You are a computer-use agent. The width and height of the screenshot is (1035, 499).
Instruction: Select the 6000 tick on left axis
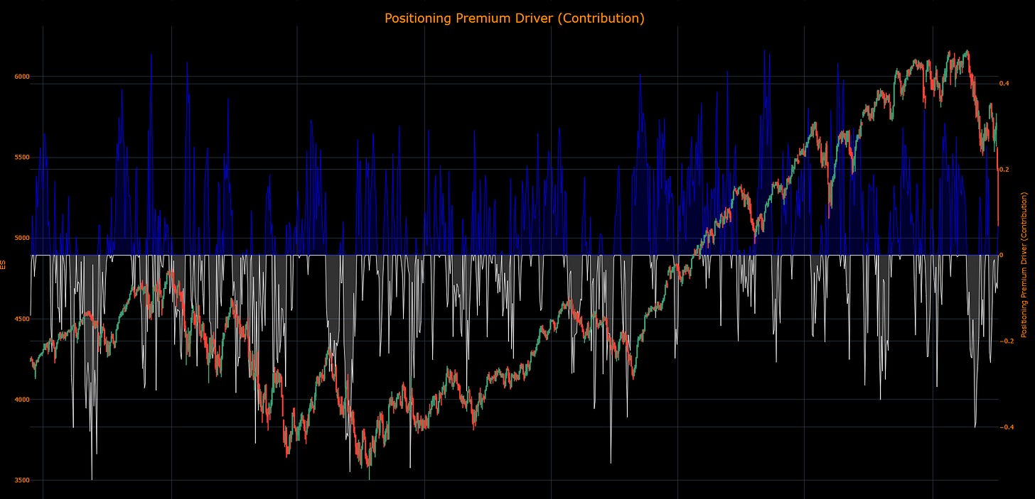21,77
